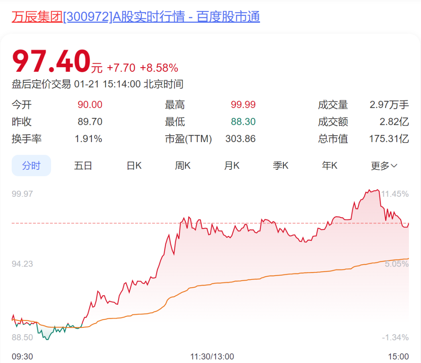The width and height of the screenshot is (421, 363).
Task: Click the 94.23 price axis label
Action: (22, 264)
